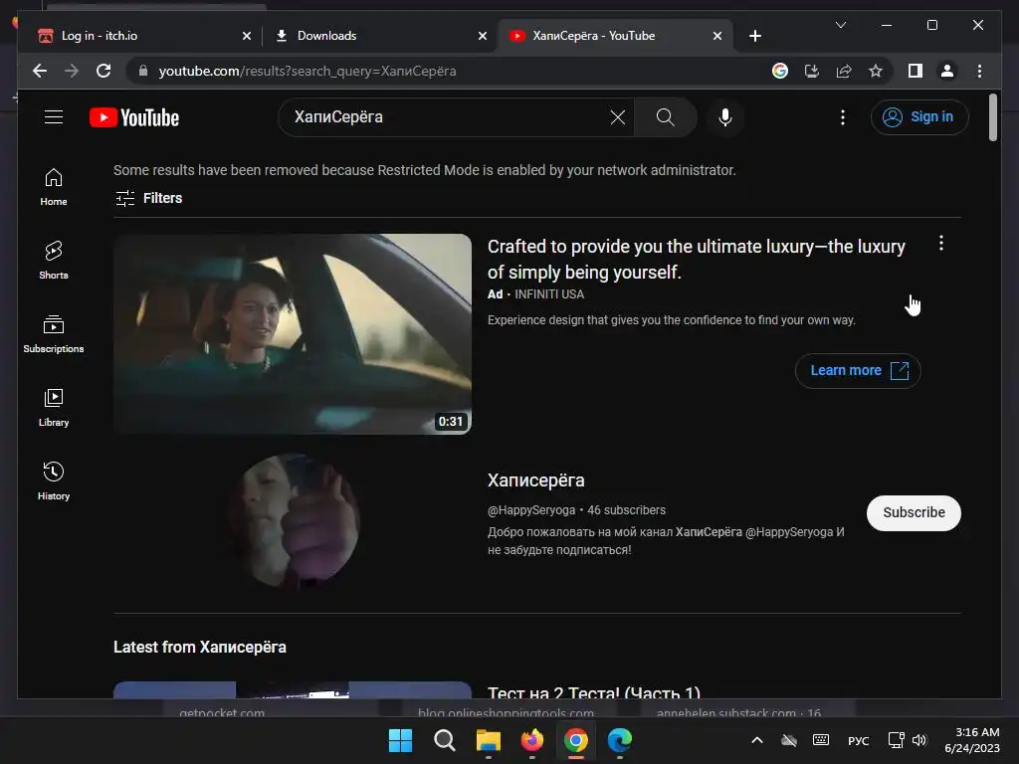Image resolution: width=1019 pixels, height=764 pixels.
Task: Switch to Log in - itch.io tab
Action: pos(141,36)
